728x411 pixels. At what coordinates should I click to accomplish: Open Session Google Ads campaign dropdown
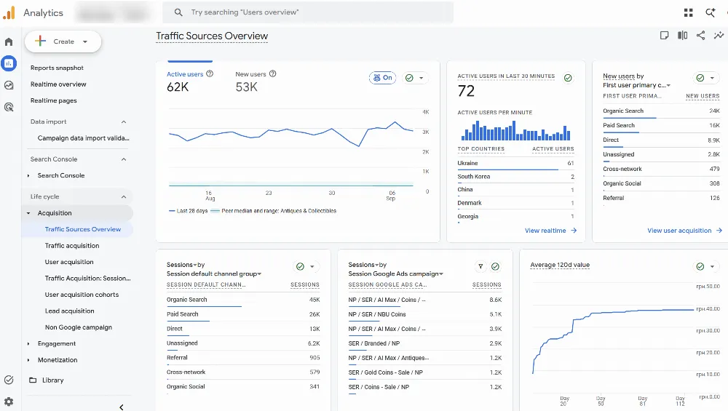click(x=395, y=274)
